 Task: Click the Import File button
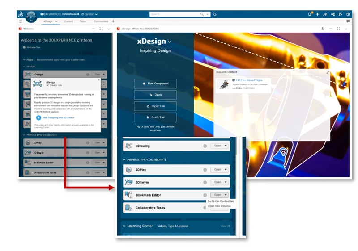point(155,106)
